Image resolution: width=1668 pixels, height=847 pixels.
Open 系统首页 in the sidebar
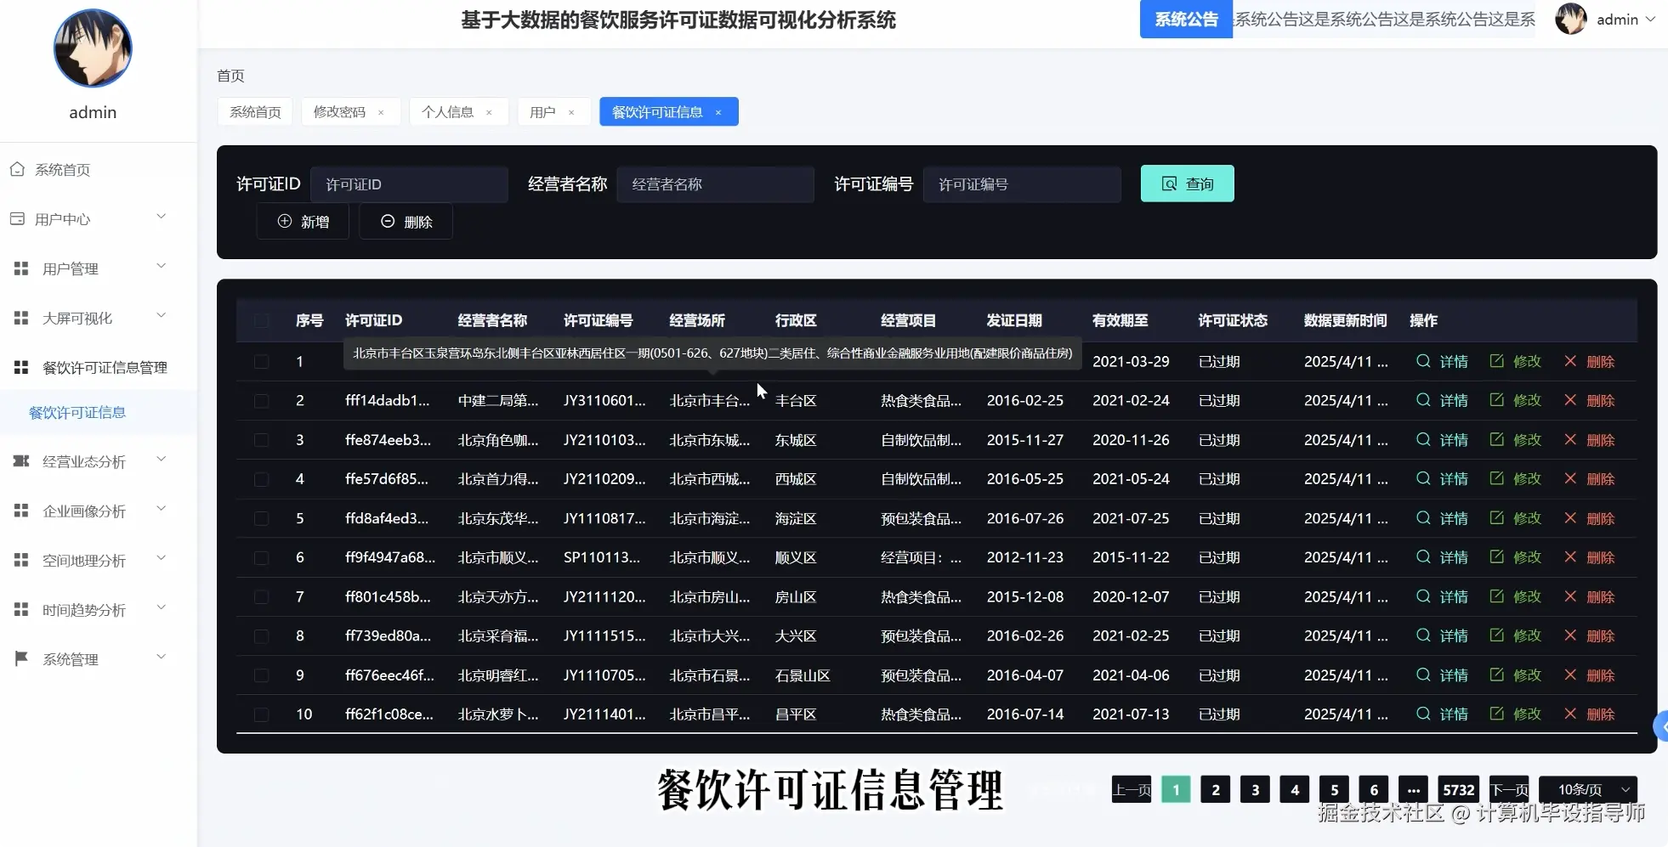pyautogui.click(x=62, y=170)
